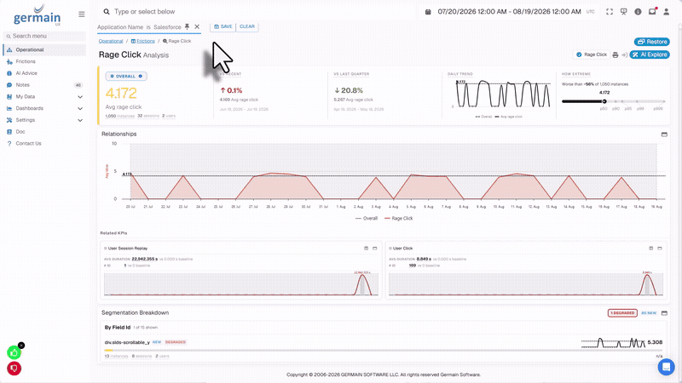Image resolution: width=682 pixels, height=383 pixels.
Task: Click the green thumbs-up feedback button
Action: (14, 352)
